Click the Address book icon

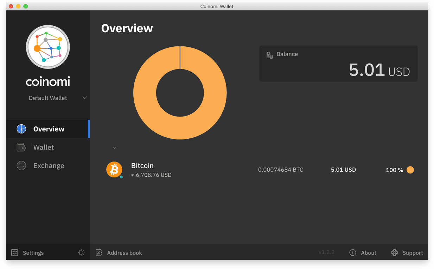99,252
